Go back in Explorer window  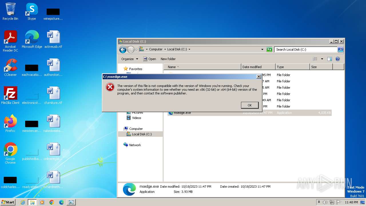[x=123, y=49]
